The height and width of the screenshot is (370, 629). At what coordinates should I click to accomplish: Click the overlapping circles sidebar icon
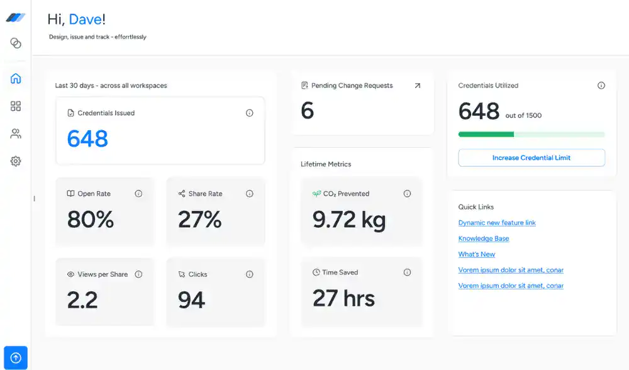(x=16, y=43)
